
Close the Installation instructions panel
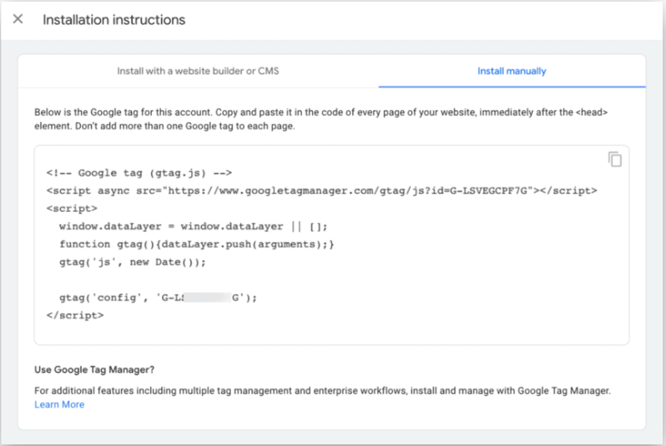coord(18,19)
